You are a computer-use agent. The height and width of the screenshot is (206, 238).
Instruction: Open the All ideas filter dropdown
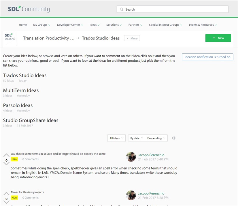116,138
